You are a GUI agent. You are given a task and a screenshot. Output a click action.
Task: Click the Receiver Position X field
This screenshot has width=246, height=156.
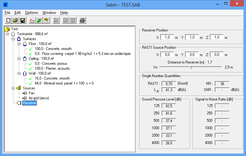[167, 37]
